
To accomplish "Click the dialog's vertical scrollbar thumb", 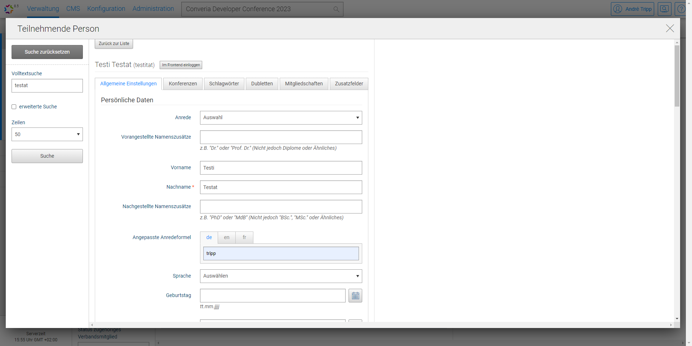I will tap(677, 76).
